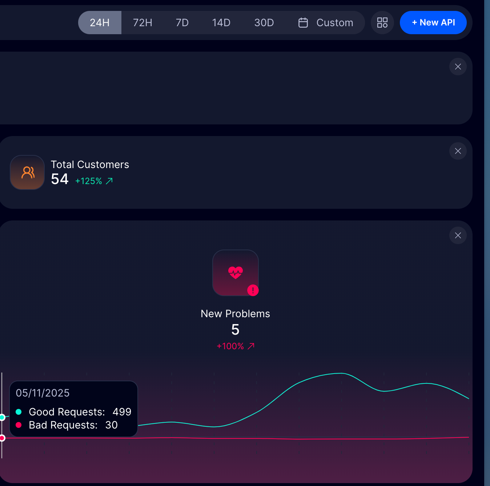The width and height of the screenshot is (490, 486).
Task: Click the green arrow next to +125%
Action: (109, 181)
